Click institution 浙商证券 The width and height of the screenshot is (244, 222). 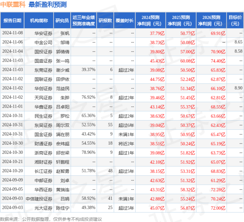tap(43, 153)
